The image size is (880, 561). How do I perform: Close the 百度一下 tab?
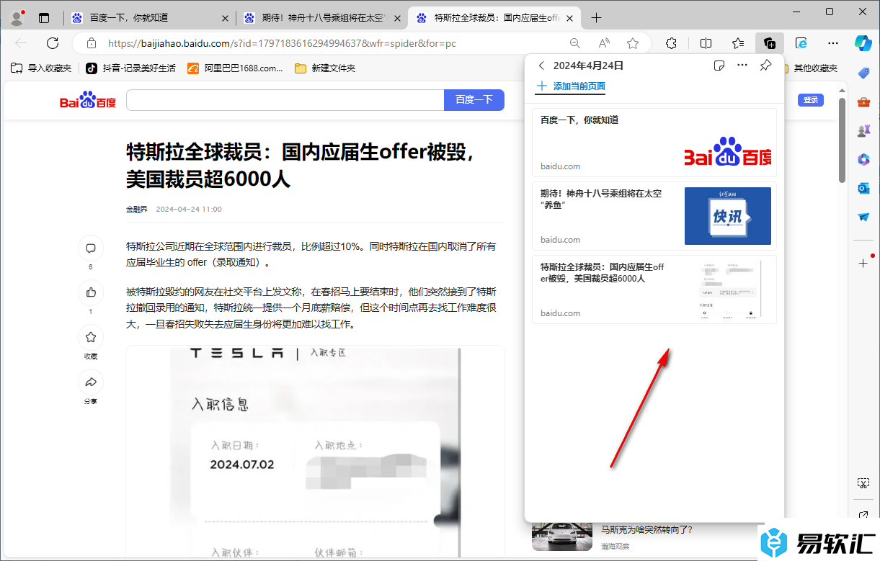(x=225, y=18)
